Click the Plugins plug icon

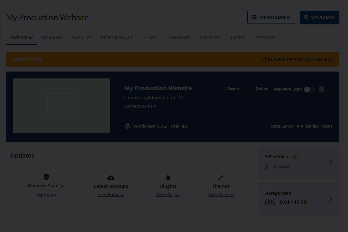click(x=168, y=178)
